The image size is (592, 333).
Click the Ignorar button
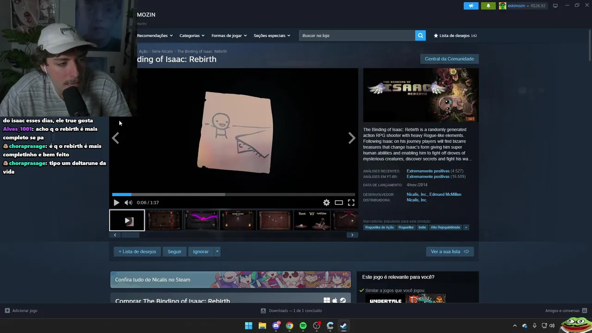tap(201, 252)
